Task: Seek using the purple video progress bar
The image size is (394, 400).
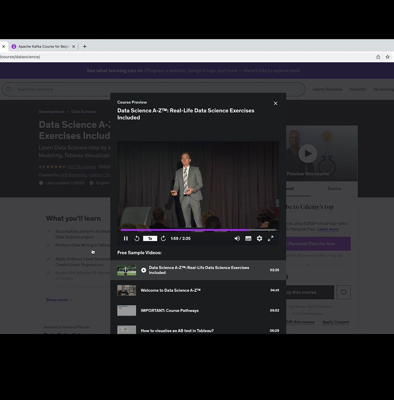Action: click(x=199, y=230)
